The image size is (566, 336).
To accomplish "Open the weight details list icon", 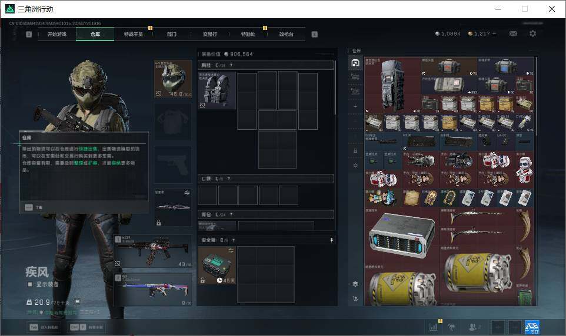I will [77, 301].
